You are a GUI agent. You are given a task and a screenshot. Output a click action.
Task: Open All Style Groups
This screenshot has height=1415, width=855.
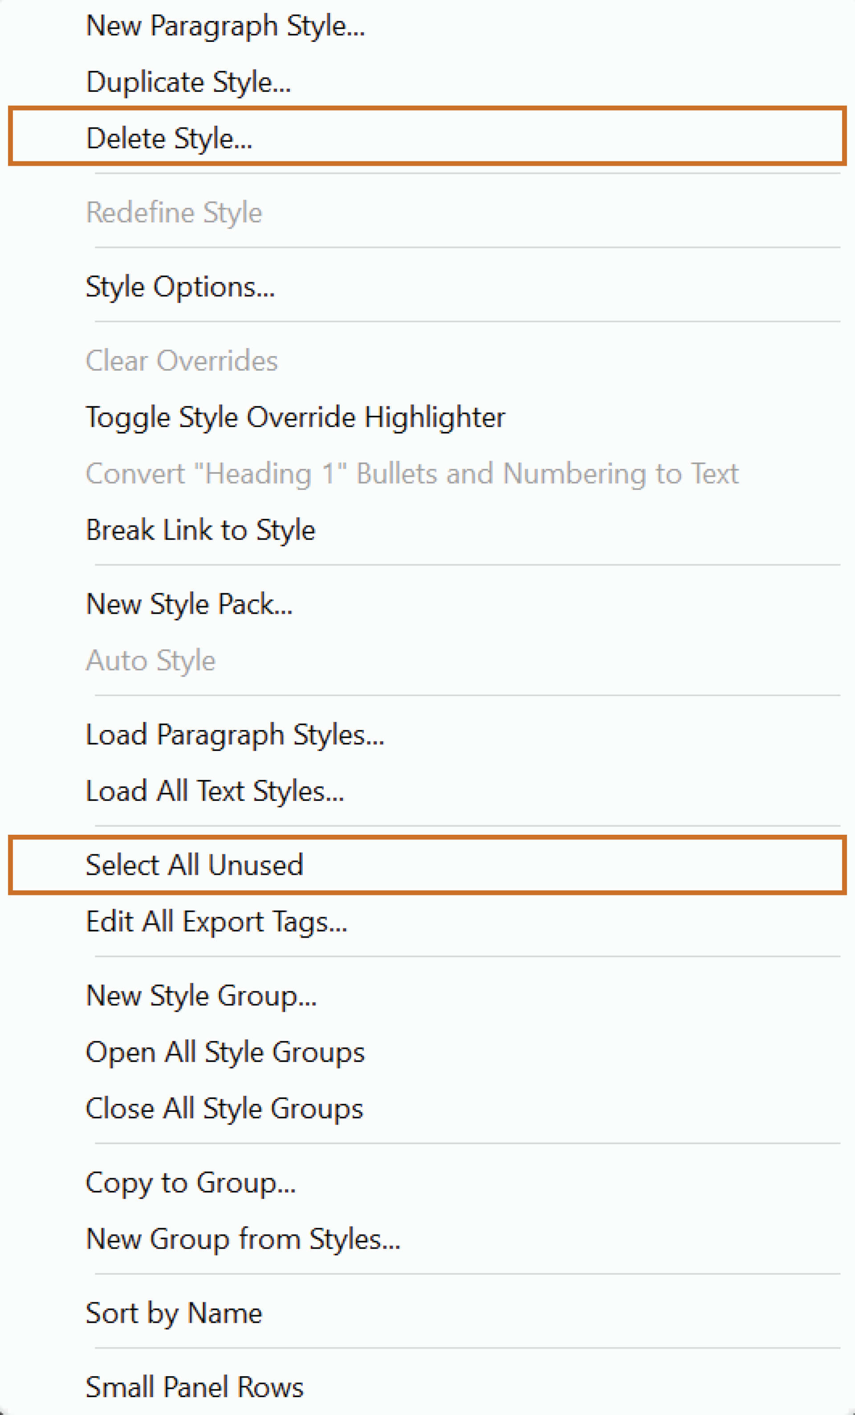224,1051
